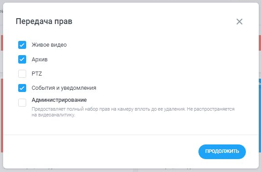The image size is (261, 172).
Task: Enable the PTZ checkbox
Action: (x=22, y=74)
